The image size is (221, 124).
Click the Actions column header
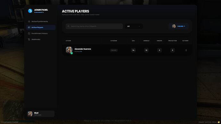pyautogui.click(x=185, y=41)
